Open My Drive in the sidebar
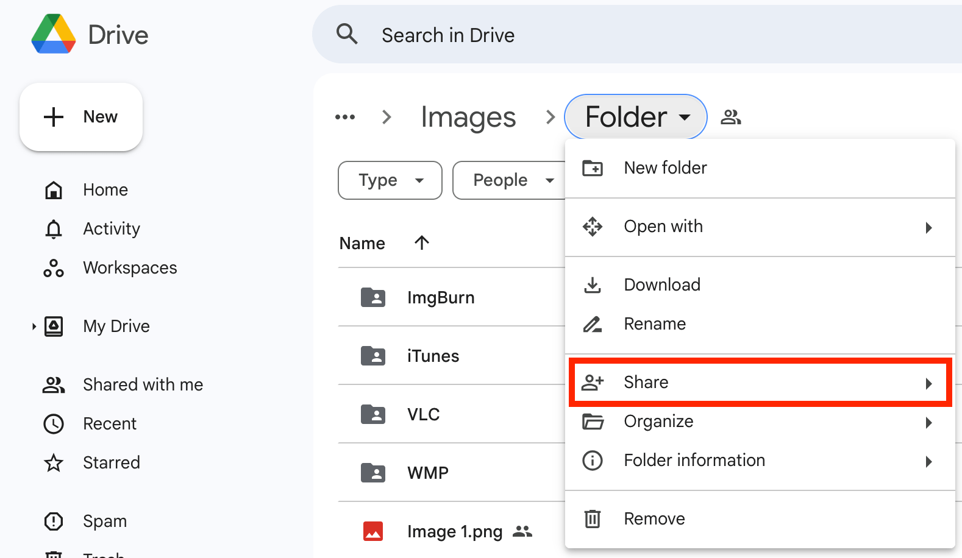The height and width of the screenshot is (558, 962). click(x=116, y=327)
